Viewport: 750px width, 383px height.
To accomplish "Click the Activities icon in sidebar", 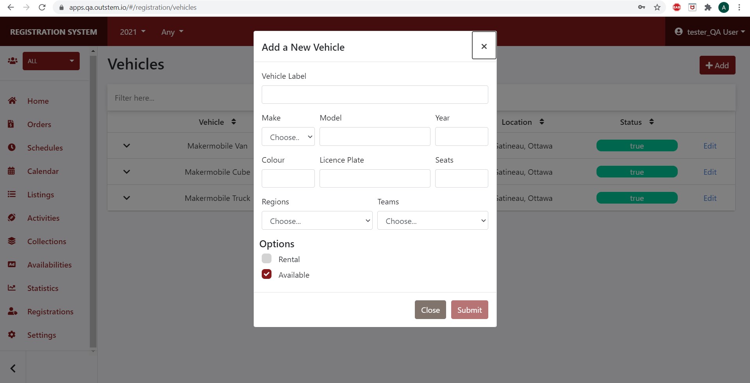I will 12,218.
